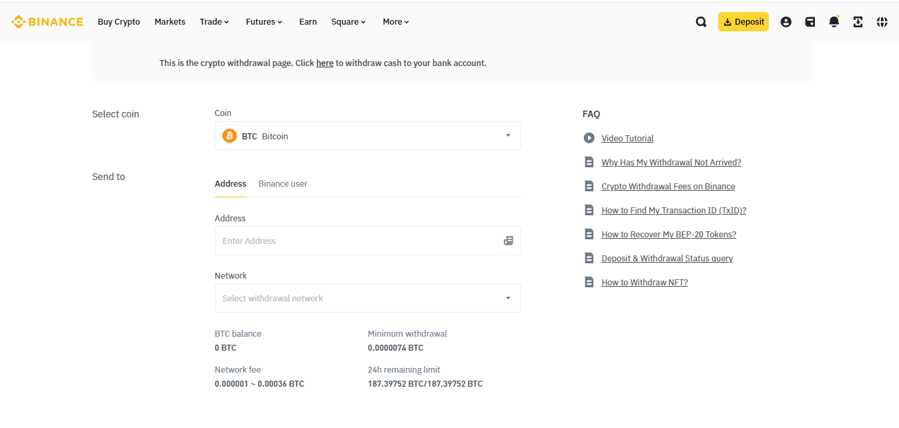
Task: Open the wallet icon in header
Action: click(x=810, y=22)
